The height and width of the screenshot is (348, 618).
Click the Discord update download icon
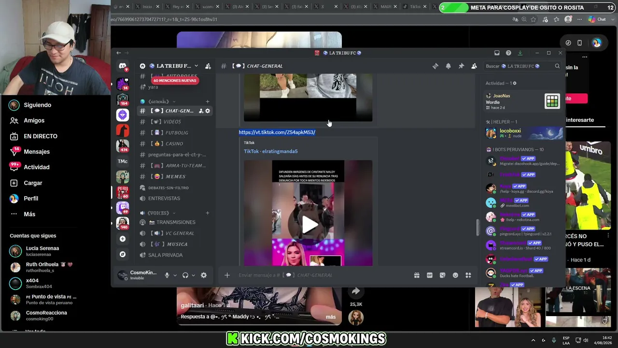[520, 53]
